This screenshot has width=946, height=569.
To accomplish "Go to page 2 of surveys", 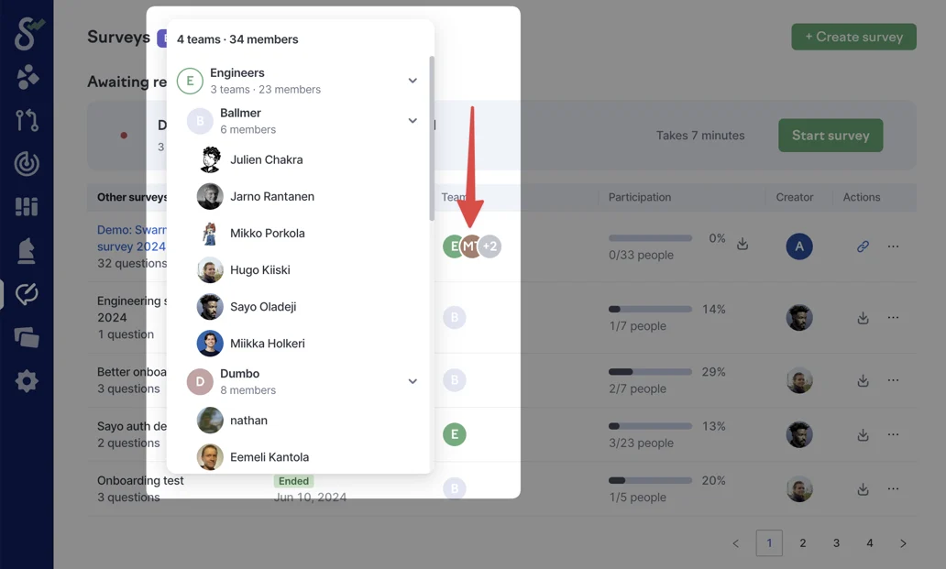I will 802,543.
